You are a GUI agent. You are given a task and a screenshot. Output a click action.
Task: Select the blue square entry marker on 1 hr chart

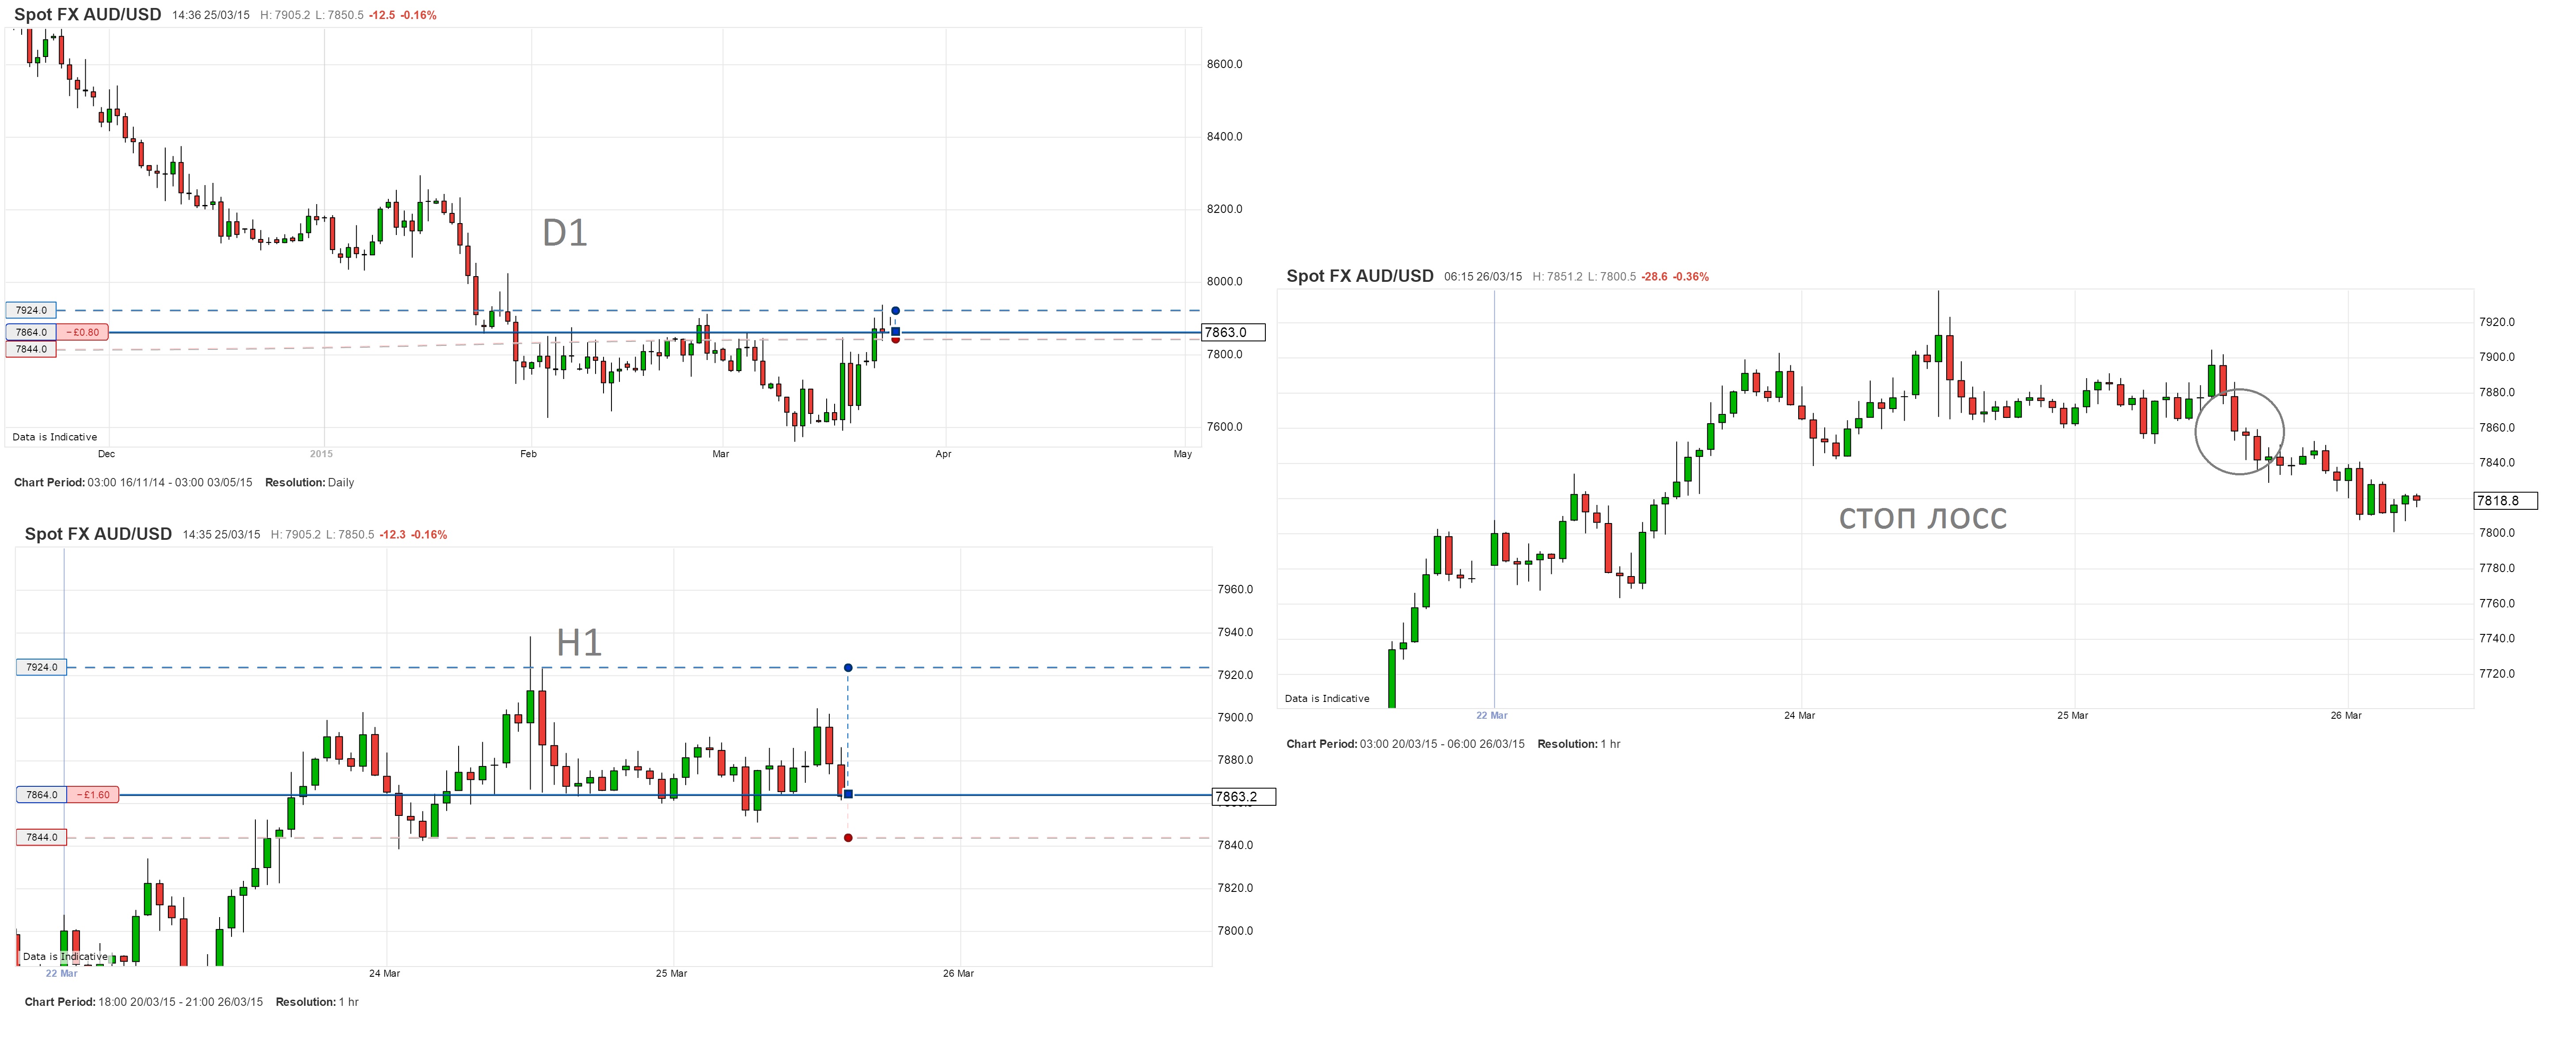[847, 795]
